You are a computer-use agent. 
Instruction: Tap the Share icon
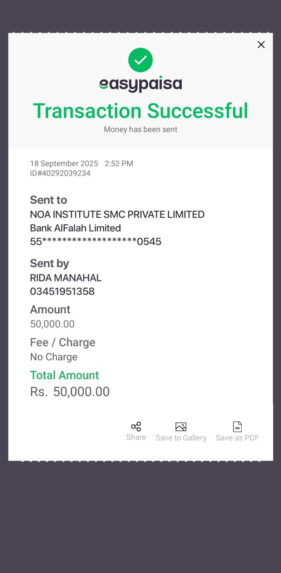pyautogui.click(x=136, y=427)
